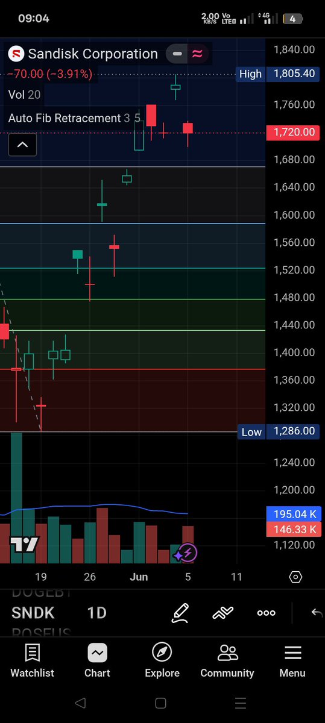Screen dimensions: 325x723
Task: Tap the Android back navigation triangle
Action: (x=80, y=703)
